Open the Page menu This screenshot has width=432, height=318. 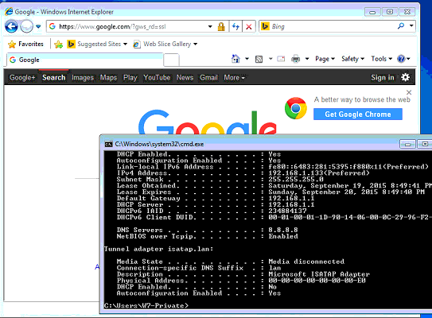325,59
